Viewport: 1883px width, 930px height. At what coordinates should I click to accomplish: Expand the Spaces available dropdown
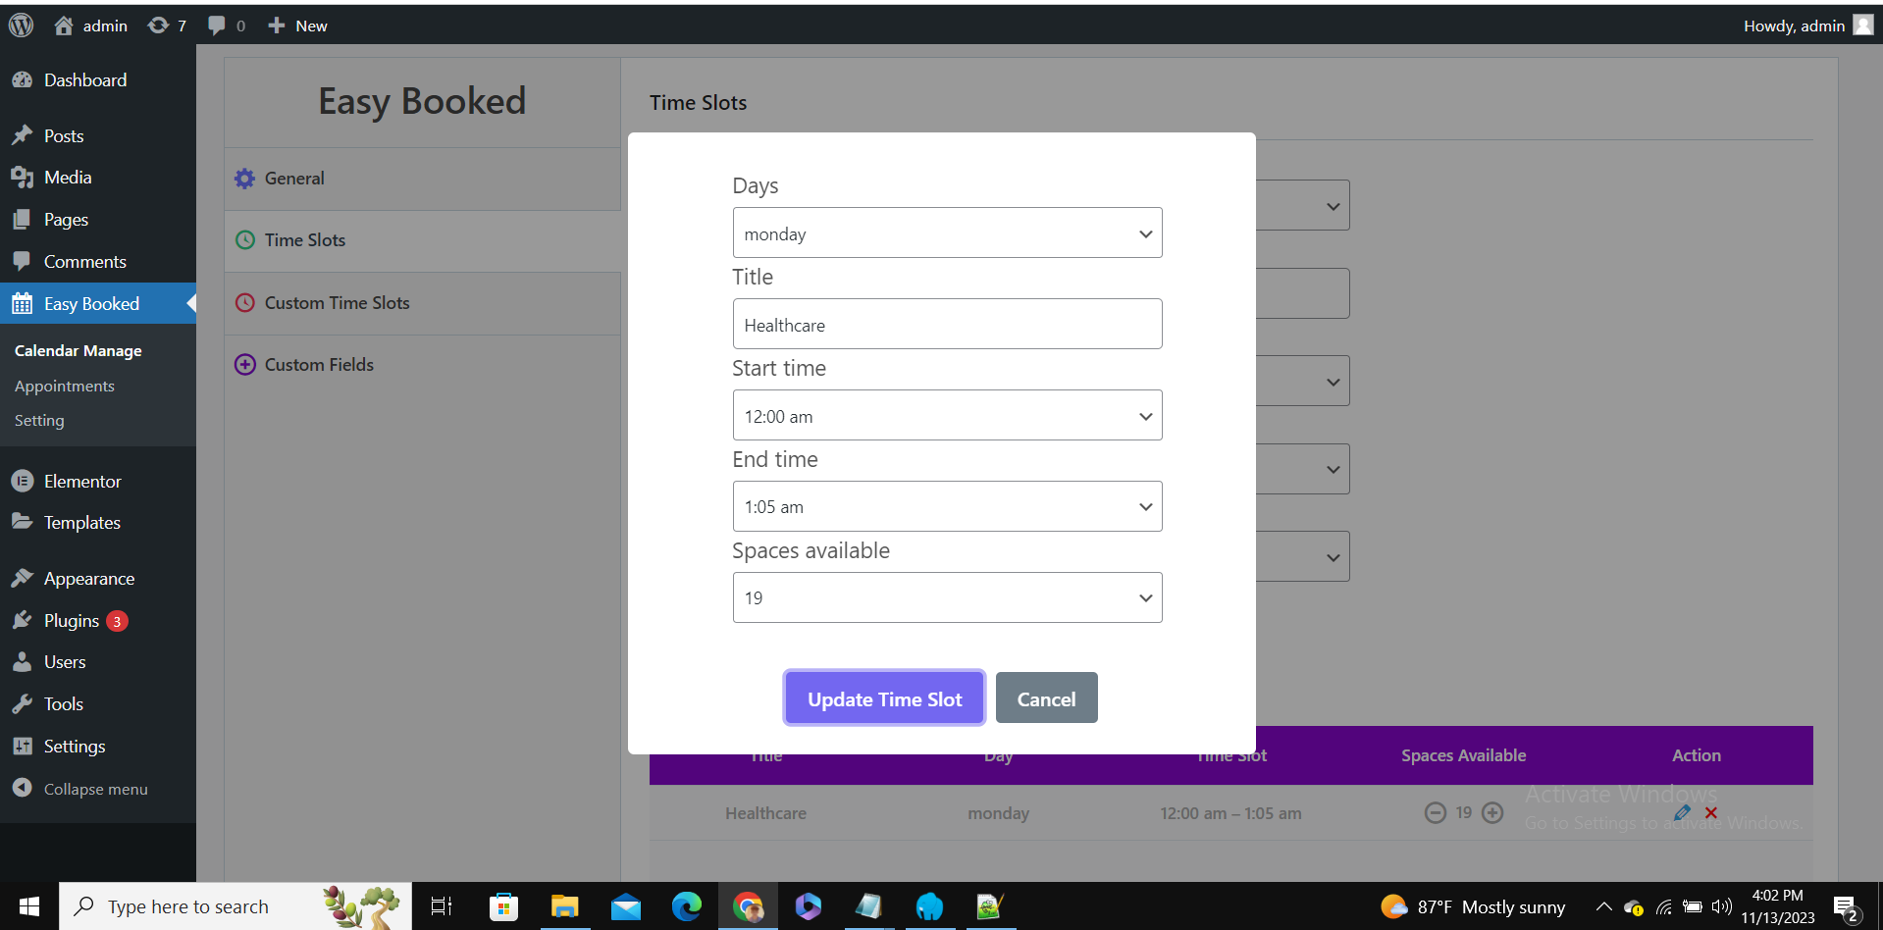point(948,597)
